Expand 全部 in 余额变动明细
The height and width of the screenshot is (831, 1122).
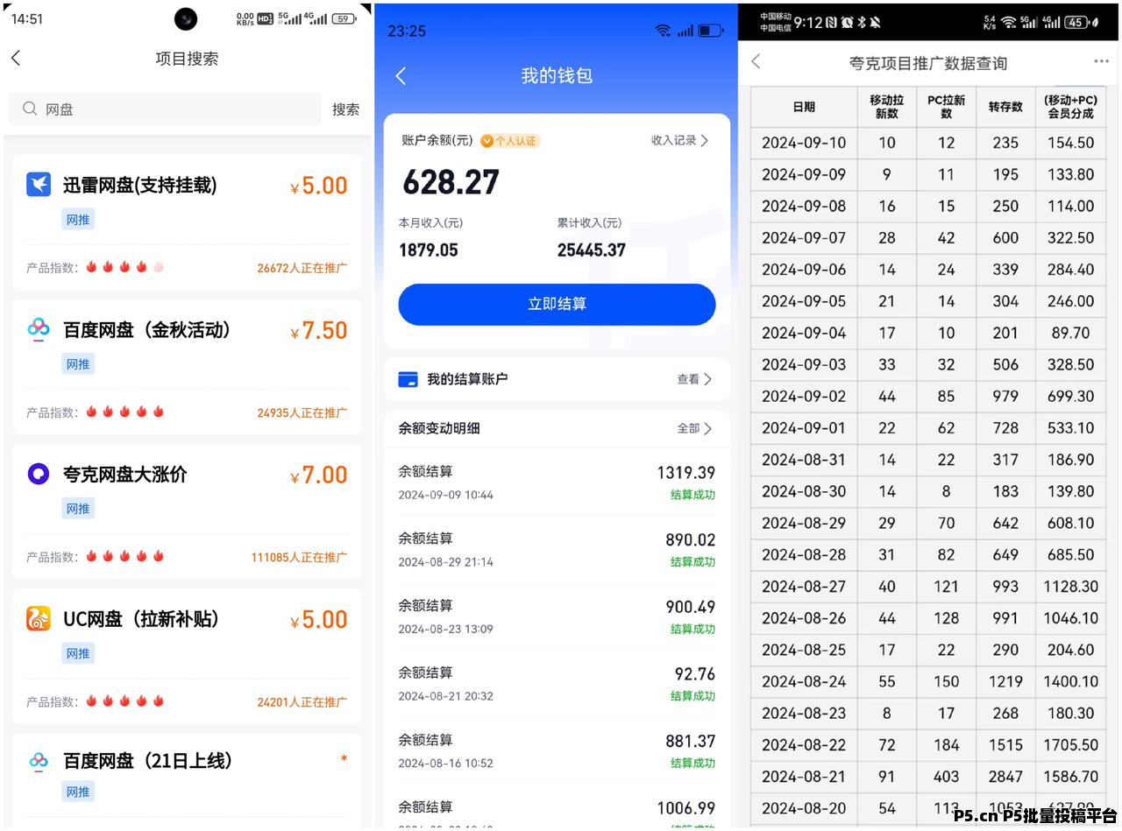(694, 428)
